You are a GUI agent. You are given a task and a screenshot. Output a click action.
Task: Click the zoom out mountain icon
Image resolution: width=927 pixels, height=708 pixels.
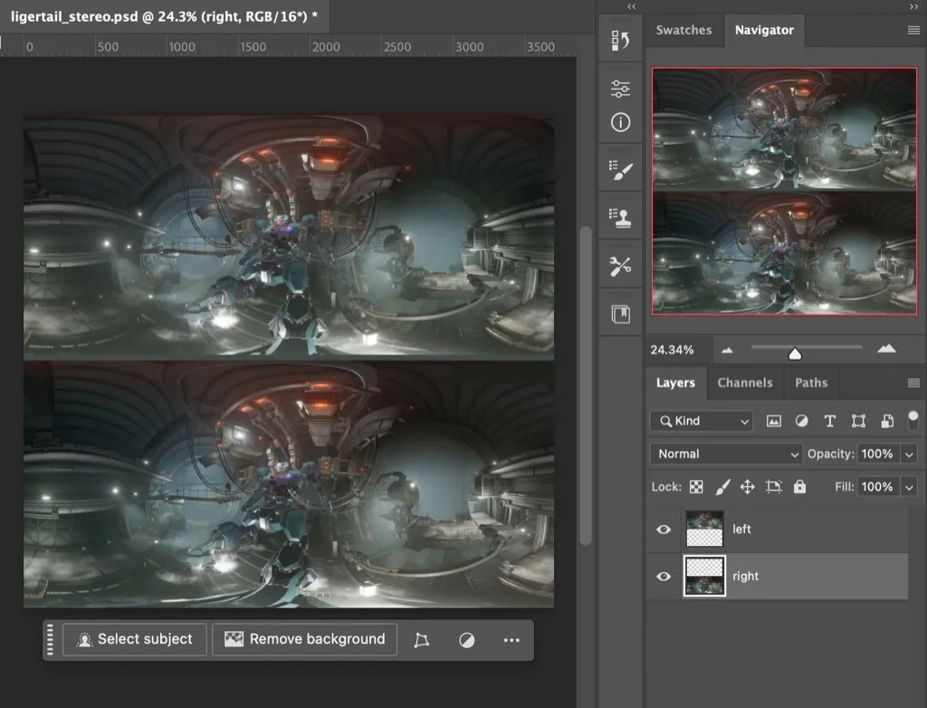point(727,350)
